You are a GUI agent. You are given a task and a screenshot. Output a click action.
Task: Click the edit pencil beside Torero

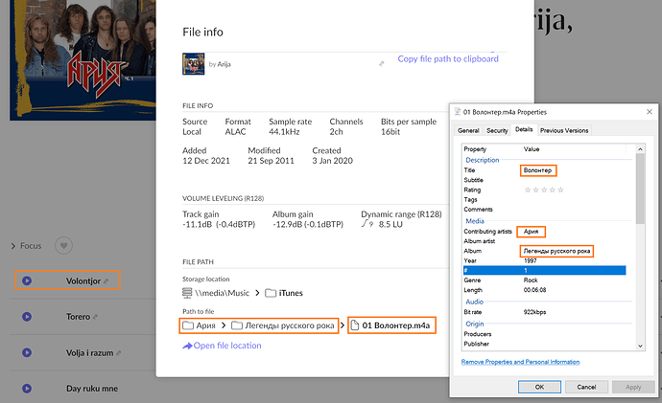(x=95, y=317)
